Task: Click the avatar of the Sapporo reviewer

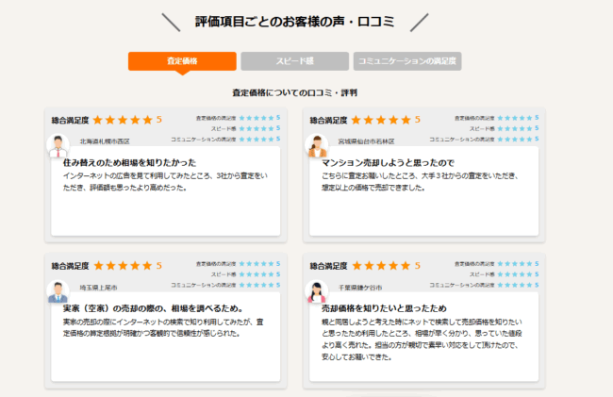Action: pyautogui.click(x=58, y=145)
